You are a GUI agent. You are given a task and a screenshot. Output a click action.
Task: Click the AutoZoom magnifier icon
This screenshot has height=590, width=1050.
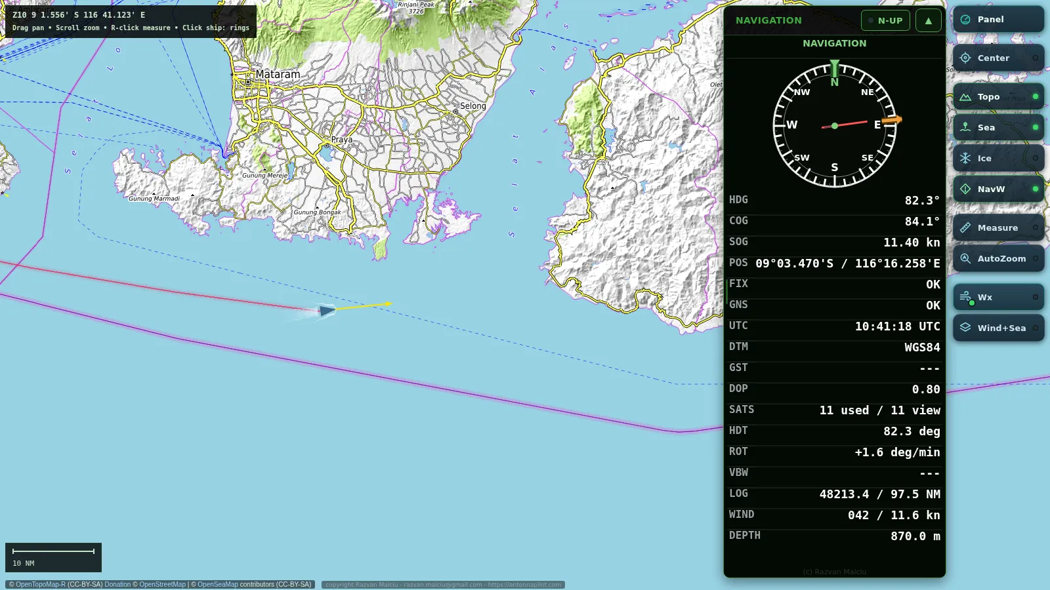point(965,258)
